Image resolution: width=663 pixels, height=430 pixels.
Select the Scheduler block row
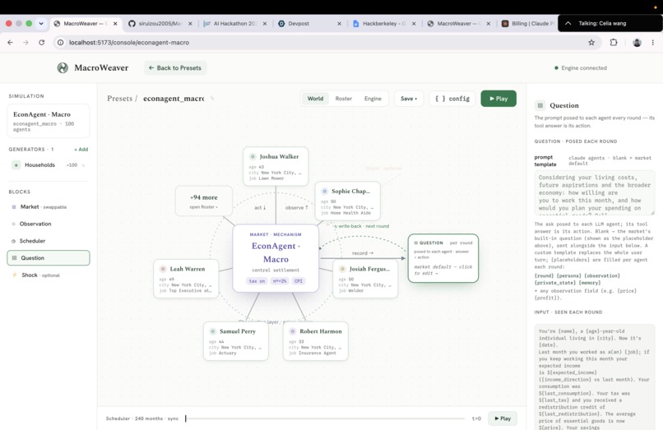(49, 241)
